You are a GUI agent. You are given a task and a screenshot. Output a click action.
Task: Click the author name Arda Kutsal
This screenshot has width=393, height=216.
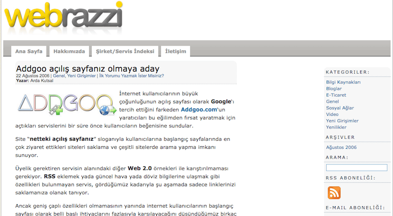pyautogui.click(x=42, y=81)
